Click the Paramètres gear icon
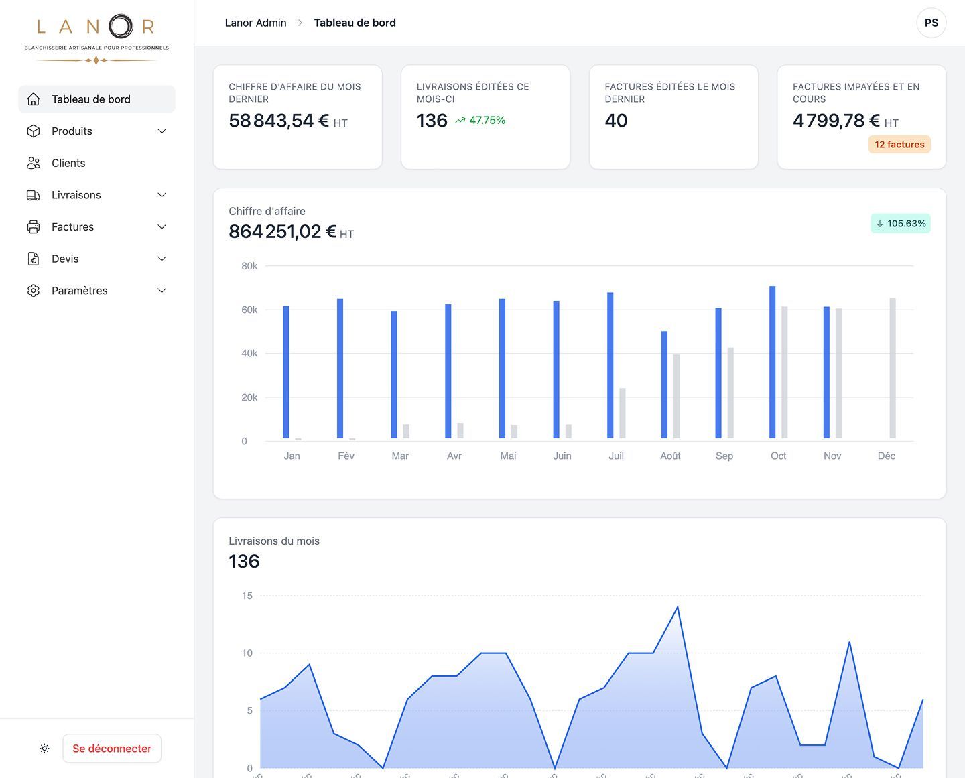This screenshot has height=778, width=965. point(34,291)
